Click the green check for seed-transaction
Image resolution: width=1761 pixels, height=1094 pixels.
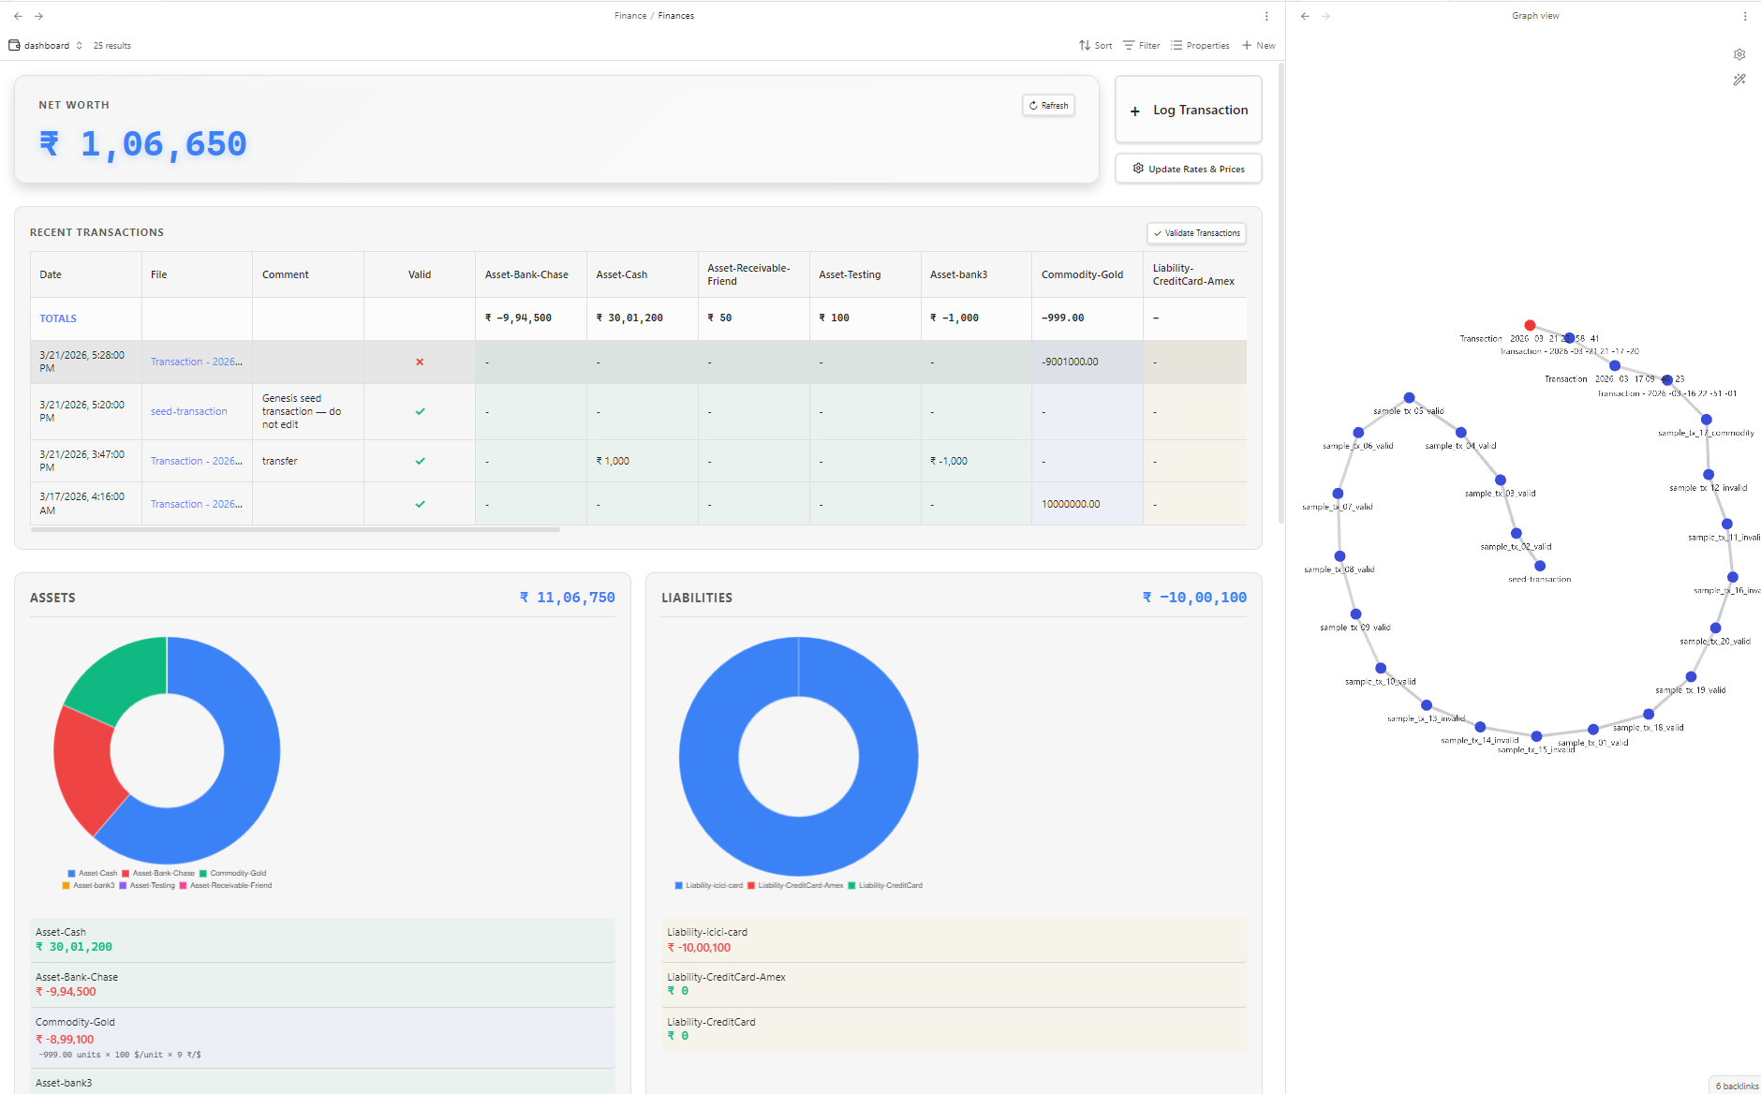420,411
